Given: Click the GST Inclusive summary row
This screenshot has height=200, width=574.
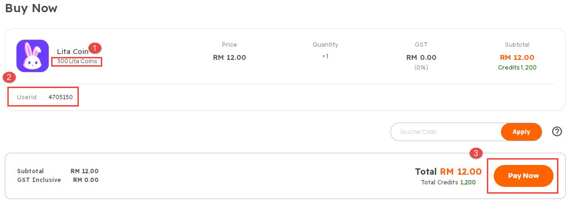Looking at the screenshot, I should point(58,180).
